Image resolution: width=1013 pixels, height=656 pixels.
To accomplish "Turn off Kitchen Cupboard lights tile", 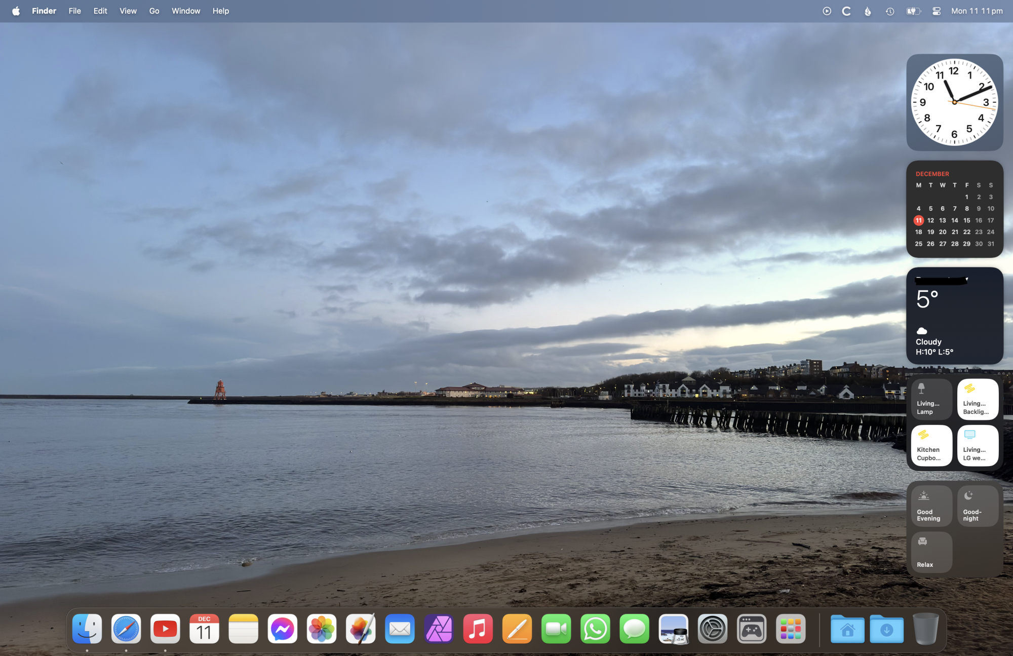I will tap(931, 445).
